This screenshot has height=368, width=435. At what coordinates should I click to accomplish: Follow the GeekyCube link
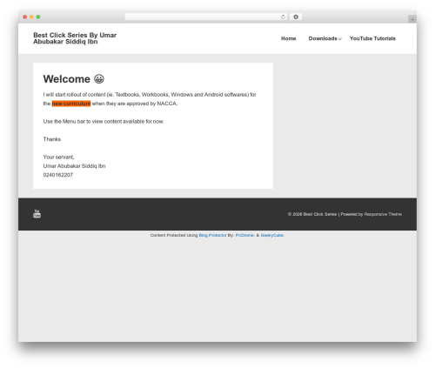click(x=272, y=235)
